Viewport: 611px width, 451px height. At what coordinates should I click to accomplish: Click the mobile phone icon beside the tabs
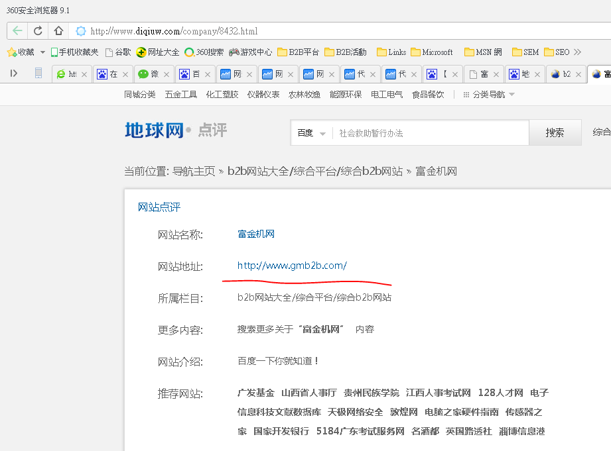[x=38, y=74]
